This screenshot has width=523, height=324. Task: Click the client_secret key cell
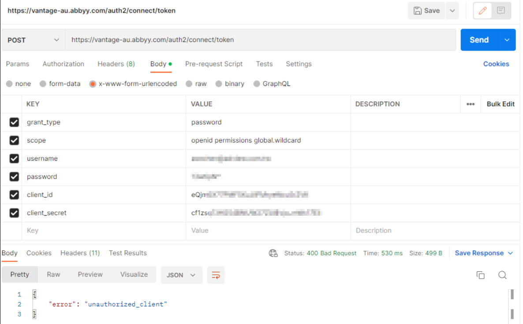[104, 213]
